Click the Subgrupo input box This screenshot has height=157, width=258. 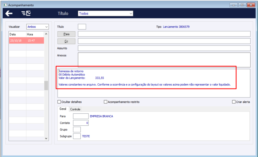click(x=77, y=136)
